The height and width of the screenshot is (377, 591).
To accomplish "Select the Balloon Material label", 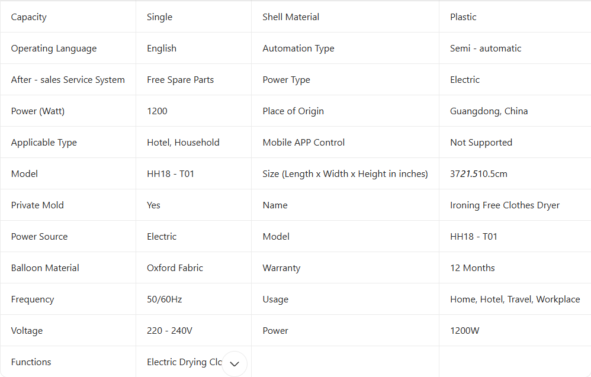I will click(x=45, y=268).
